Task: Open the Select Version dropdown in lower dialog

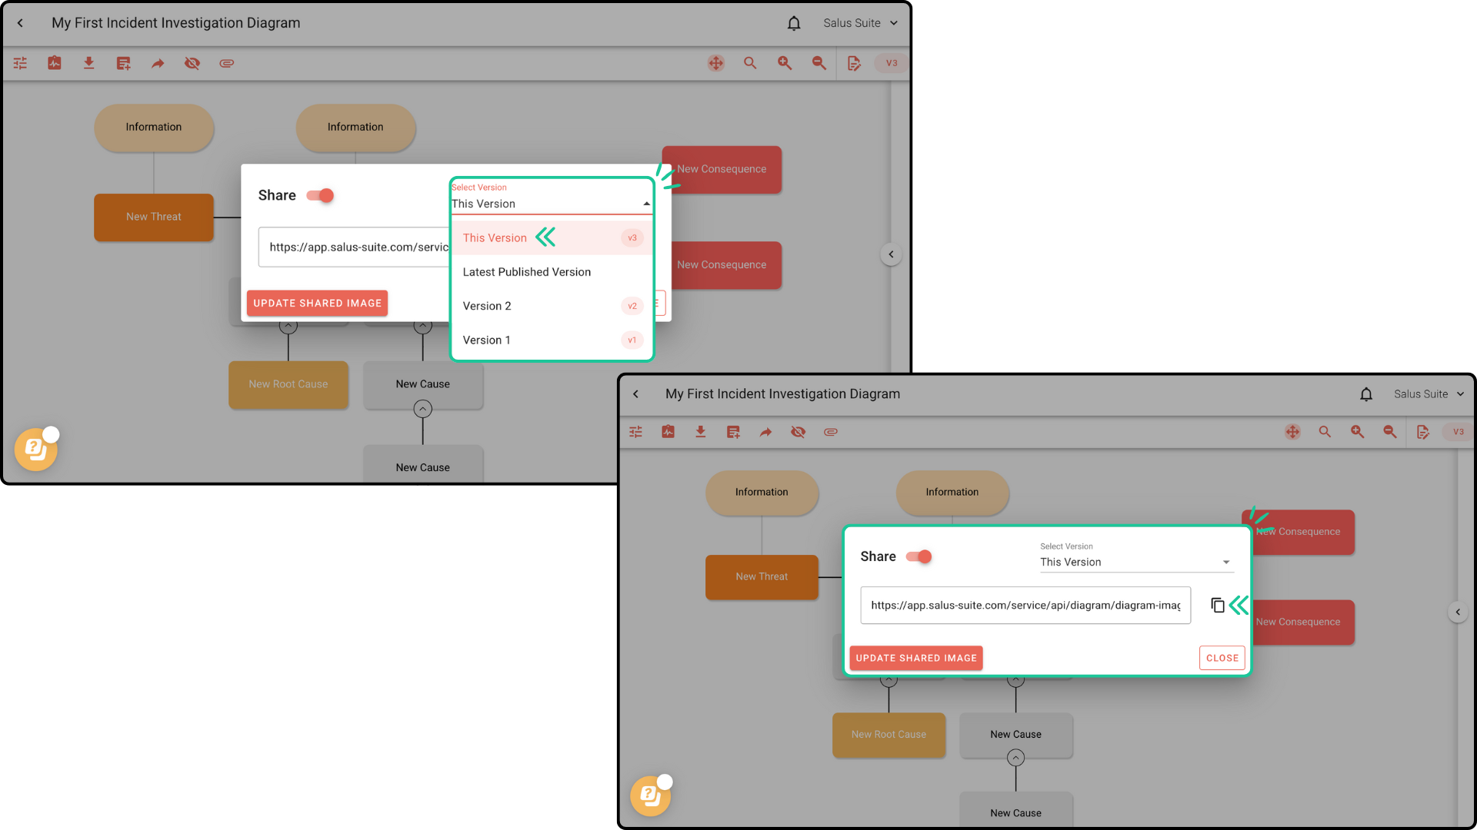Action: [1135, 562]
